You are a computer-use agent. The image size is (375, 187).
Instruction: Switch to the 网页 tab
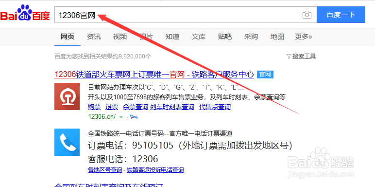coord(68,37)
